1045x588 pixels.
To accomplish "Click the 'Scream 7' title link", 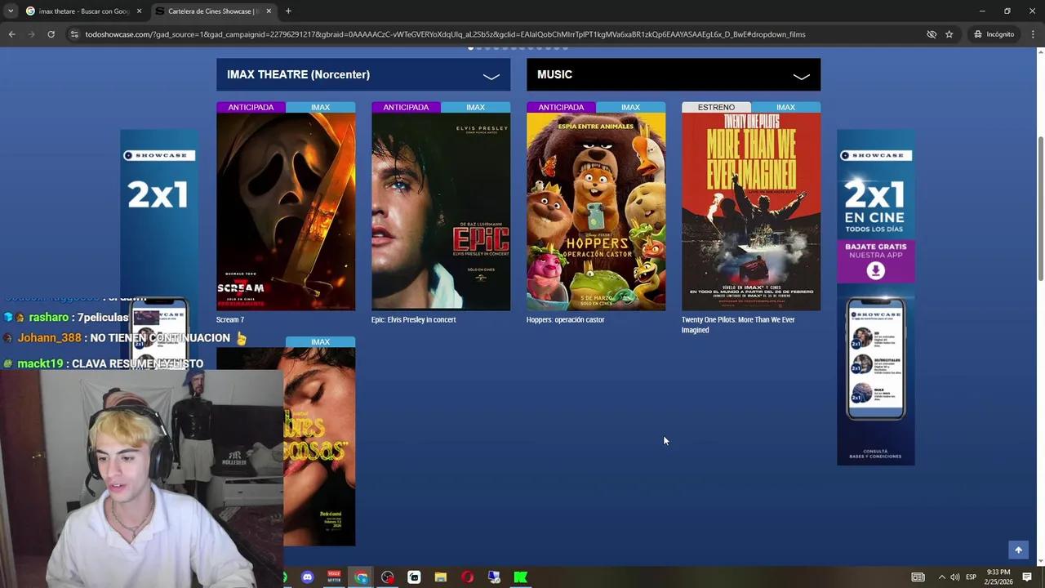I will (x=230, y=319).
